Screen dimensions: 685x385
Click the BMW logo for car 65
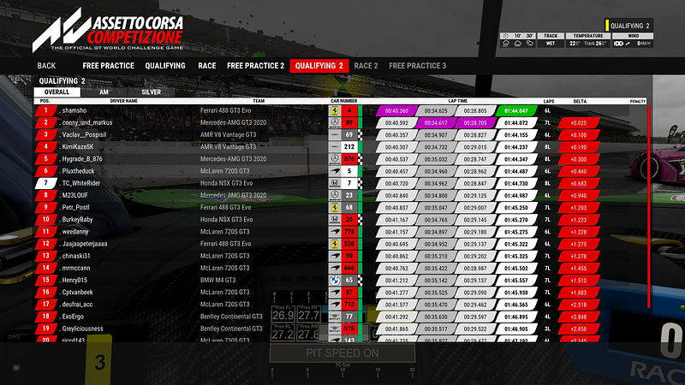(x=335, y=281)
